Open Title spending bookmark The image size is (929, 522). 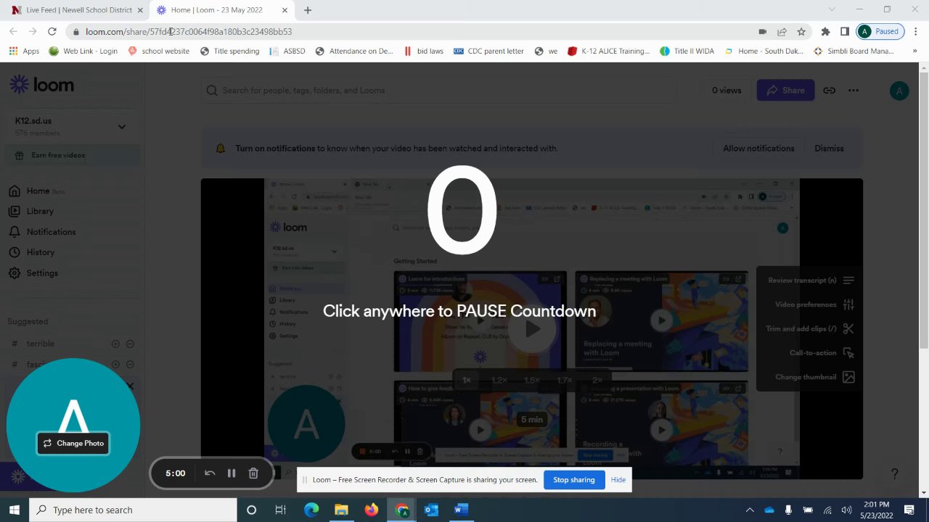pos(229,51)
